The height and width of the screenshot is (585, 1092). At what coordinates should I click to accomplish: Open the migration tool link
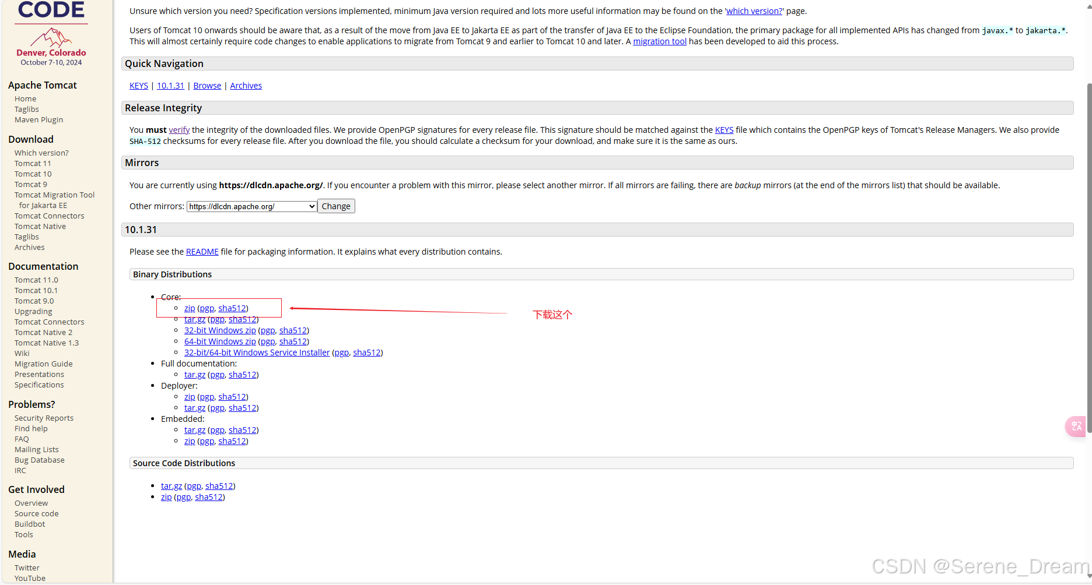[660, 41]
